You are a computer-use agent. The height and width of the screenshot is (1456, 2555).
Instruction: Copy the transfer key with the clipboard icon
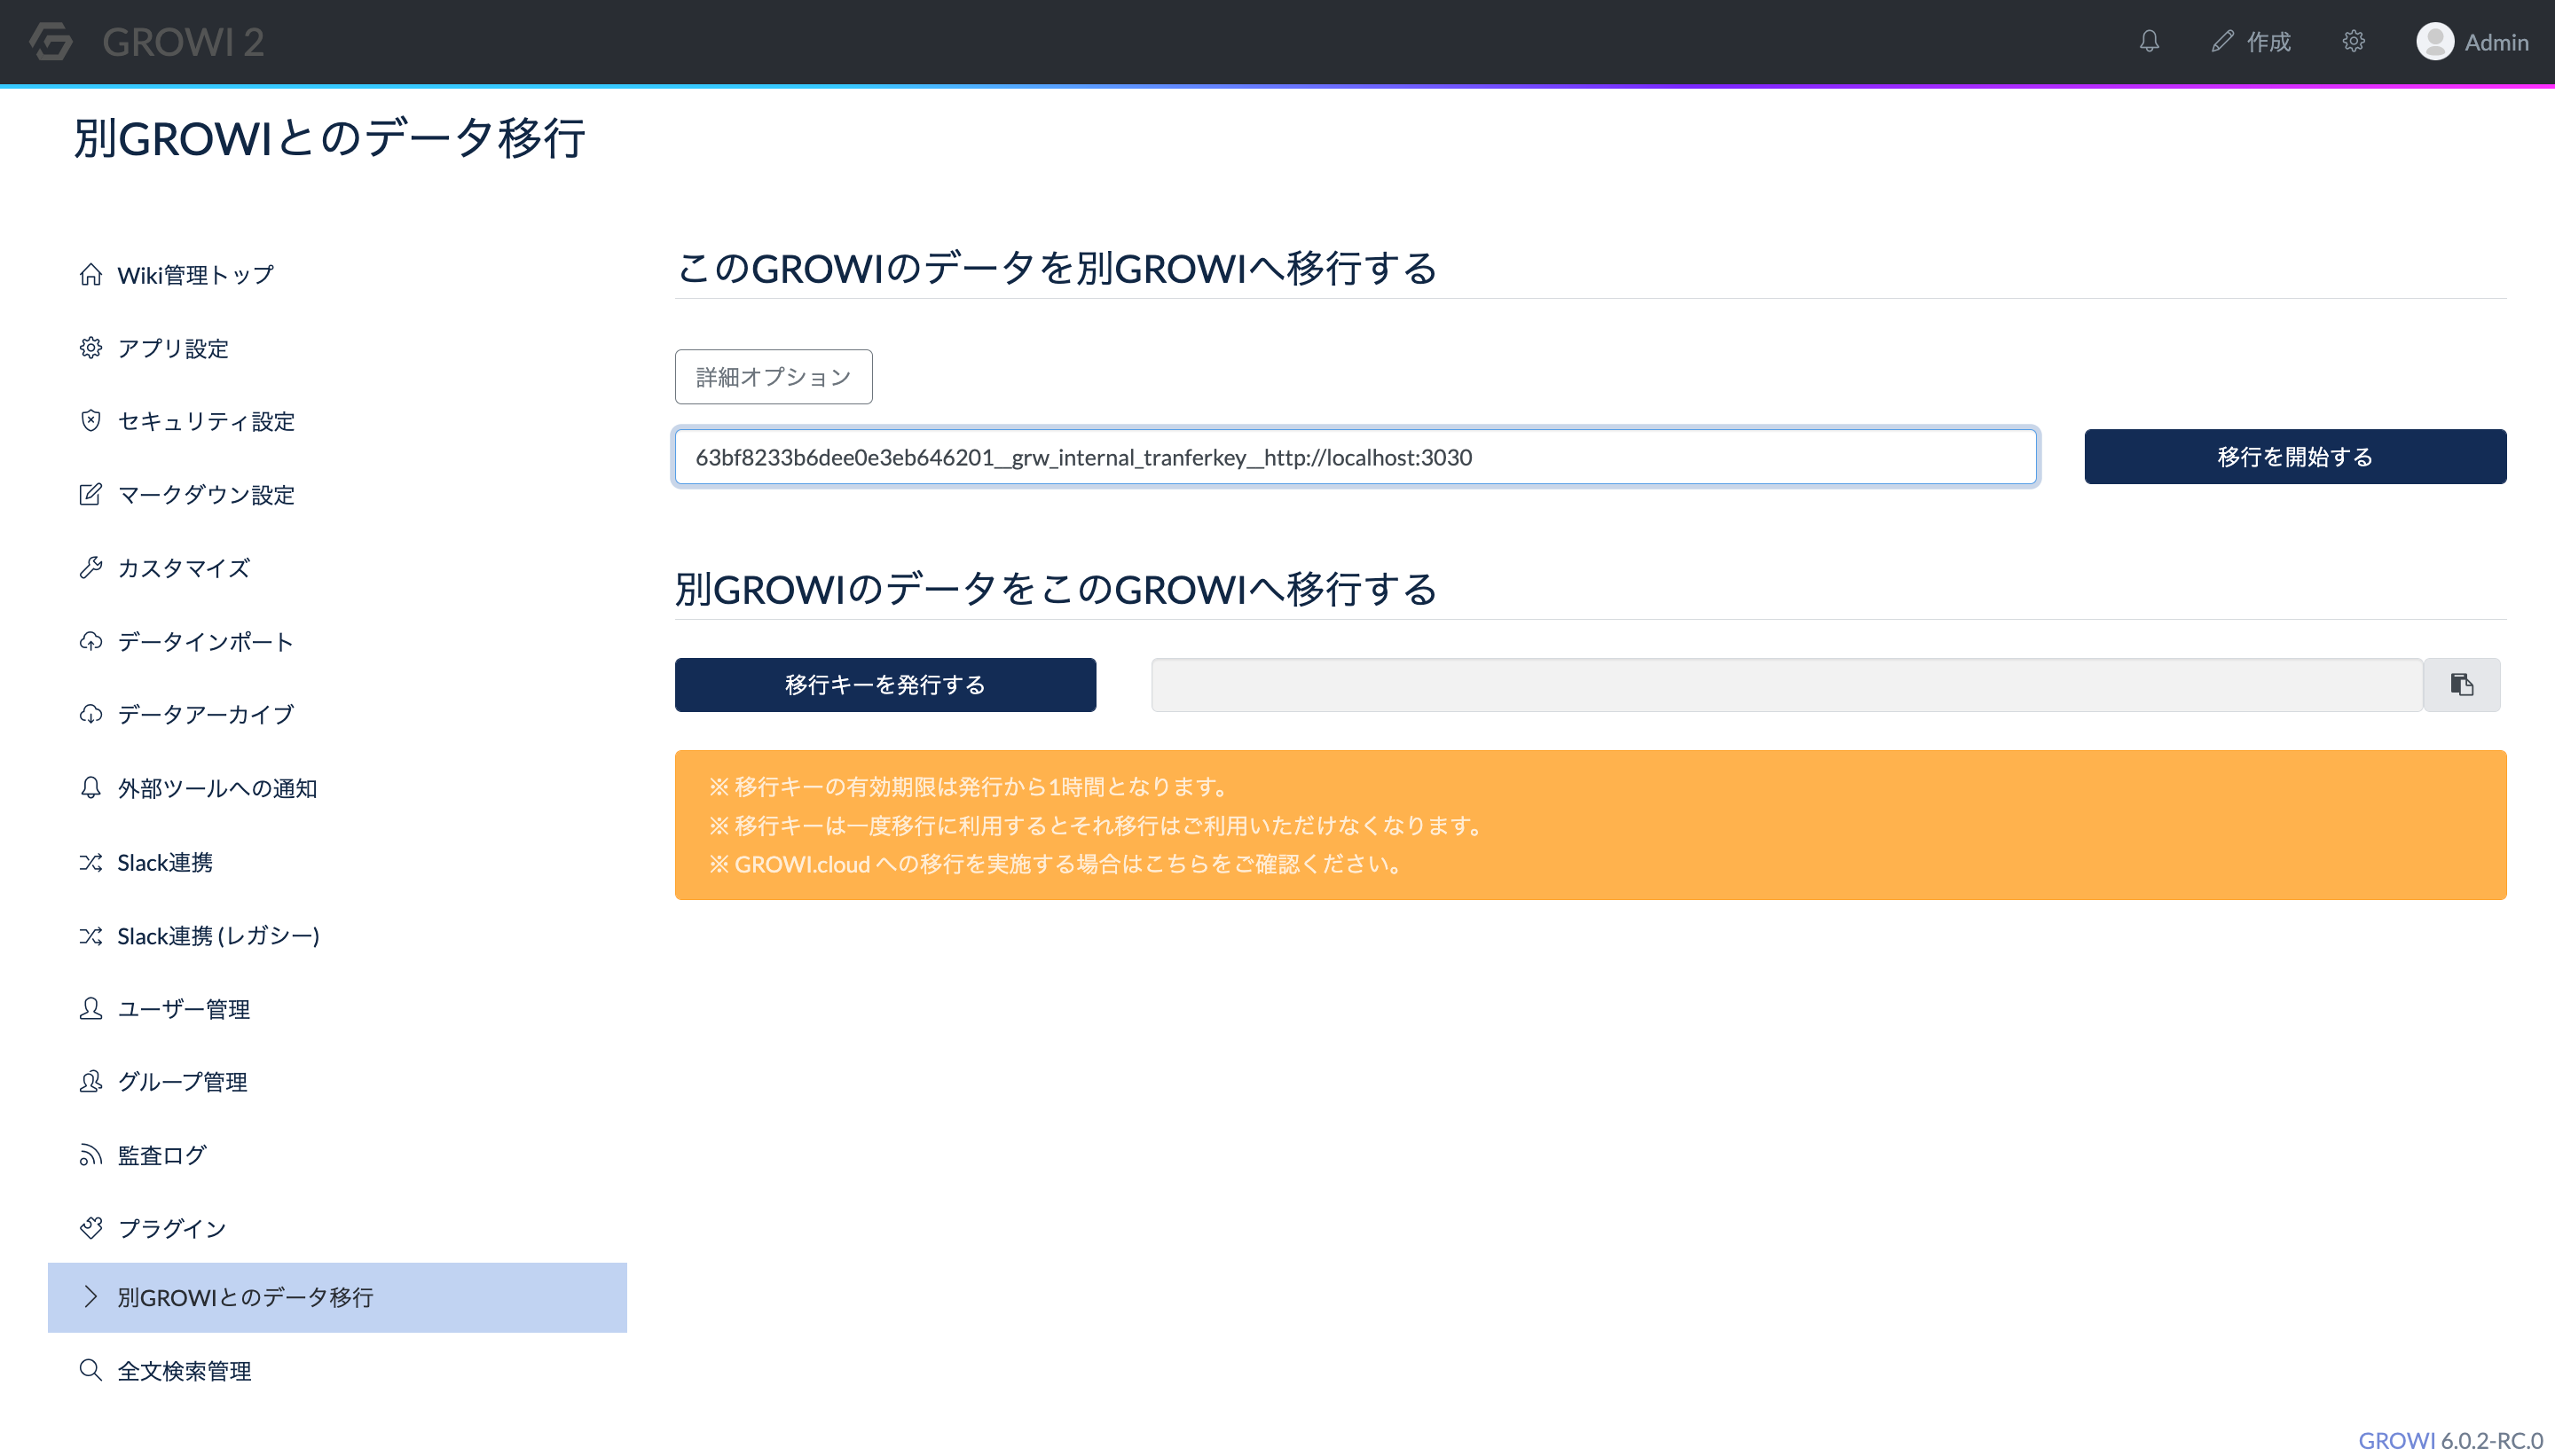pyautogui.click(x=2461, y=685)
